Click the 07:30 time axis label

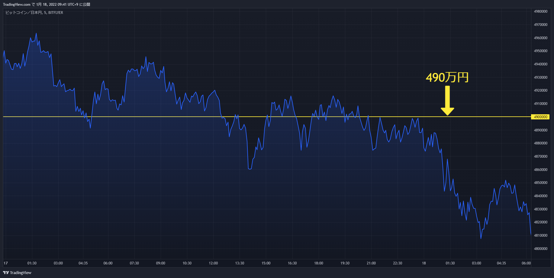[134, 263]
